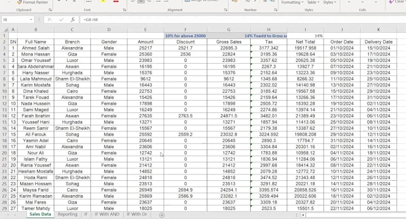Click the Enter checkmark in formula bar

click(x=61, y=20)
